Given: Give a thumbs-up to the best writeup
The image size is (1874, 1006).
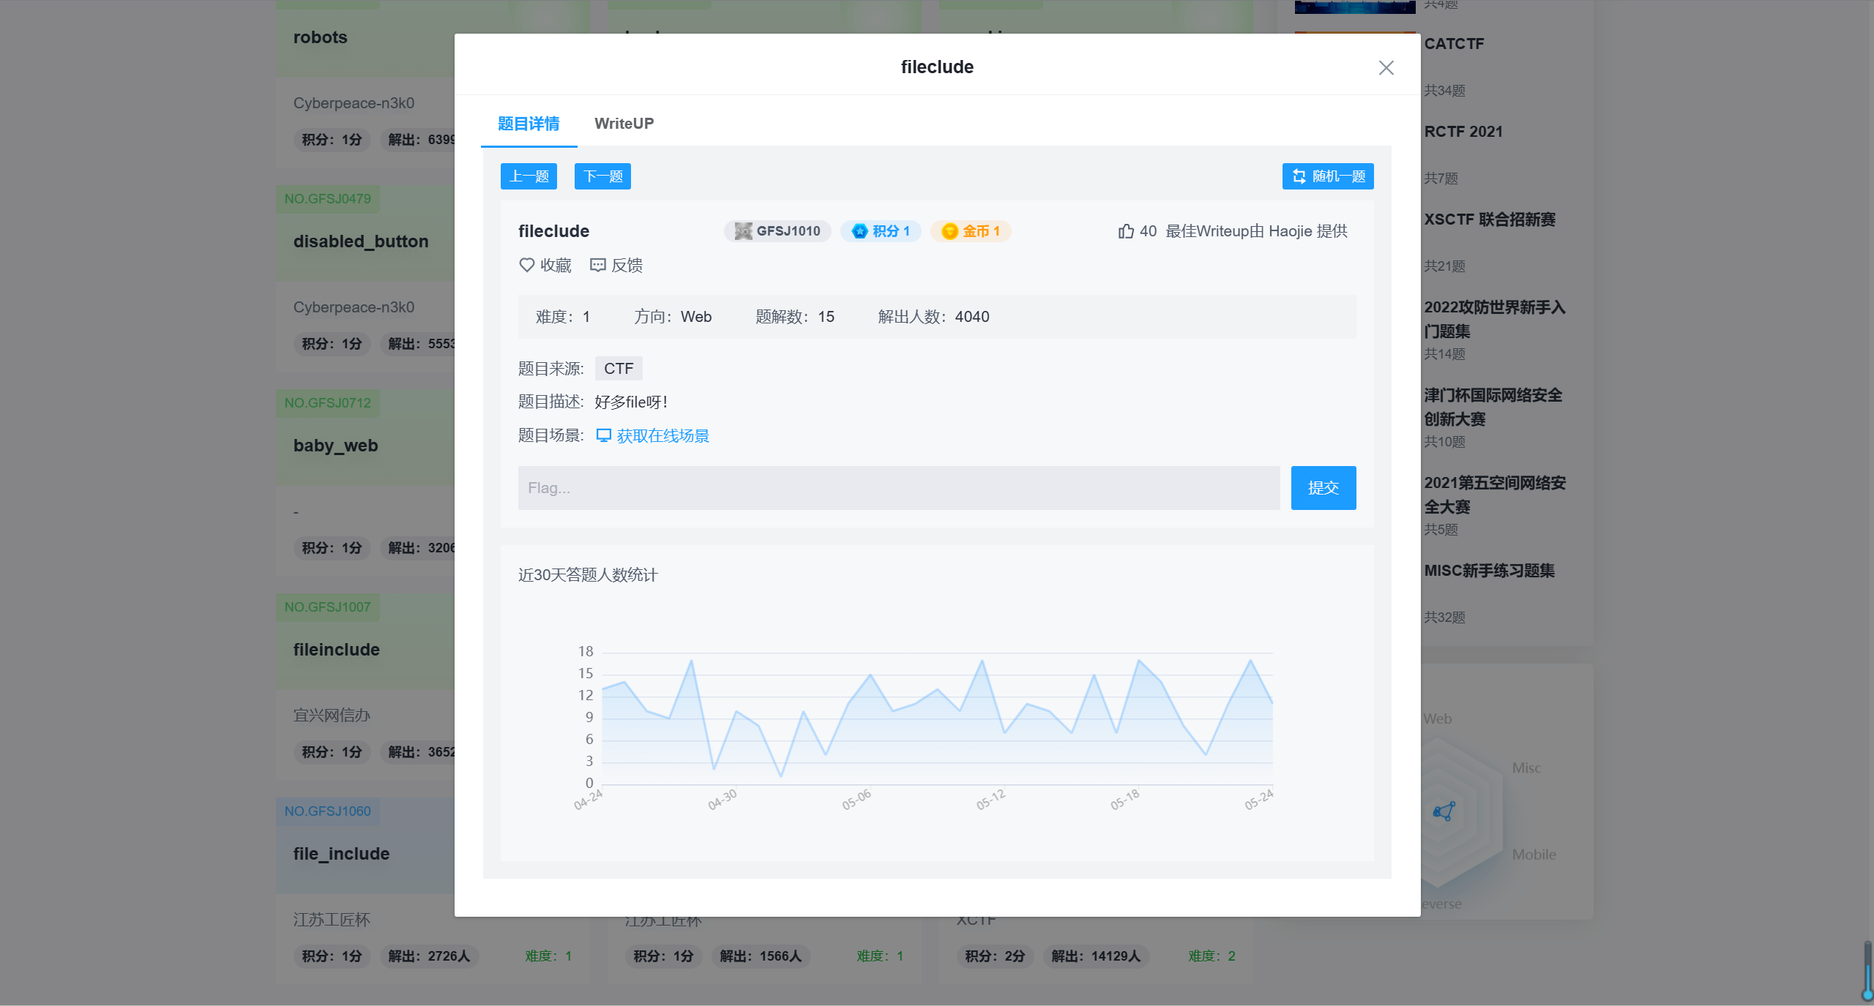Looking at the screenshot, I should [x=1126, y=230].
